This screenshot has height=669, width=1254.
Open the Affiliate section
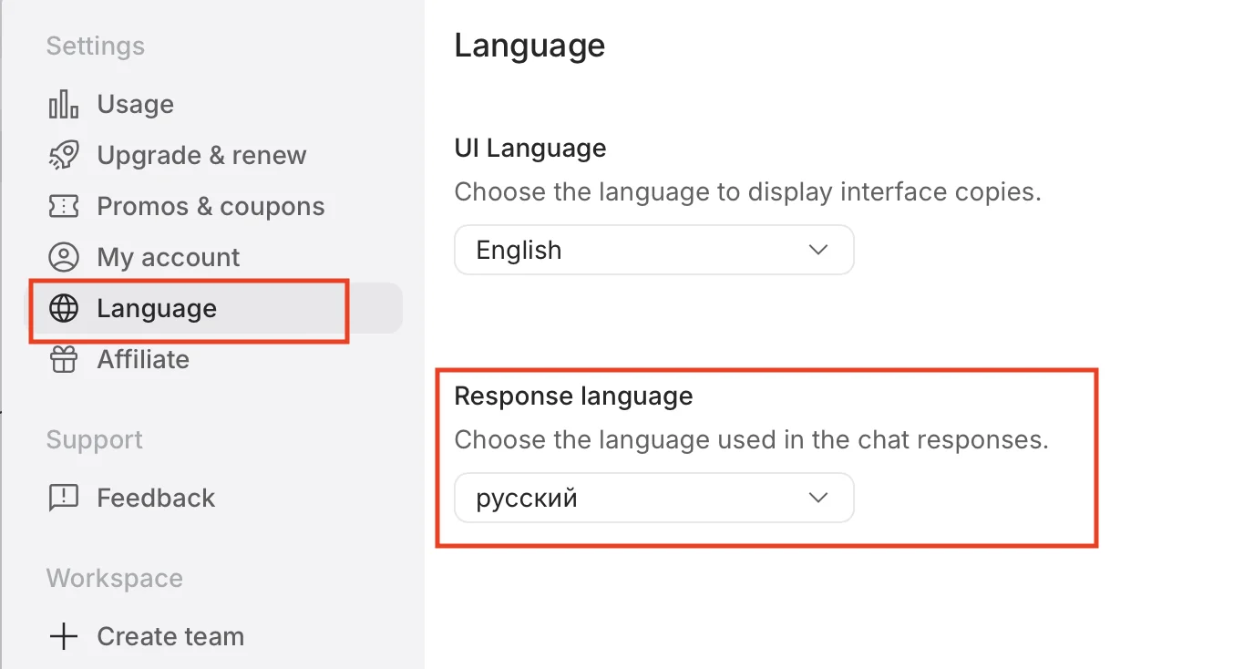pyautogui.click(x=143, y=360)
